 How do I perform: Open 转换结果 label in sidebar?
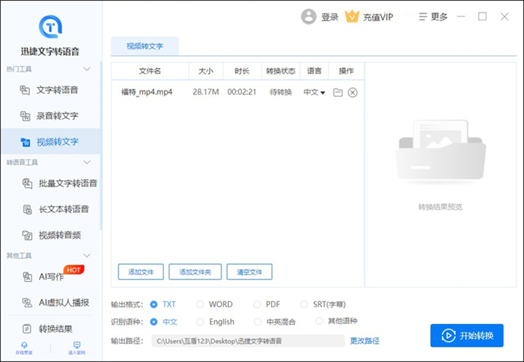pos(56,329)
